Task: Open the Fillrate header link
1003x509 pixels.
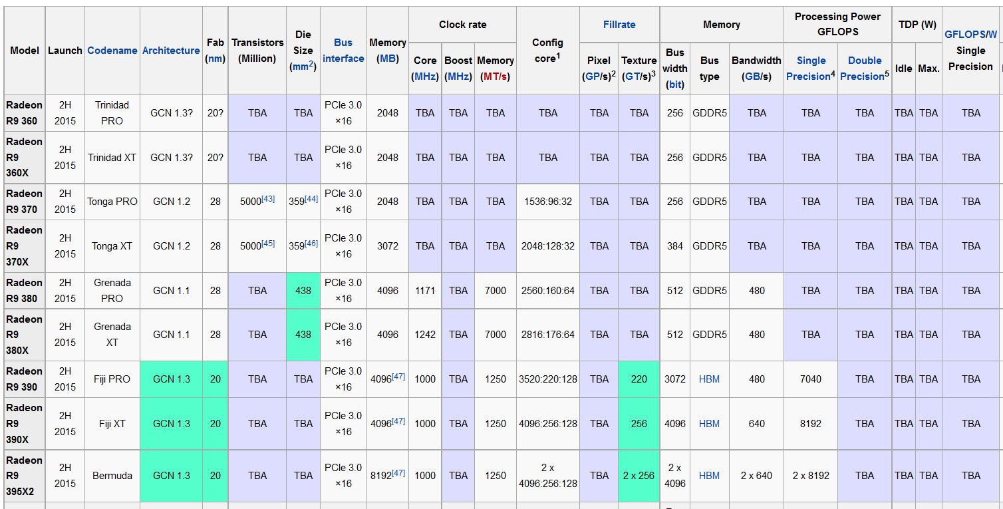Action: coord(619,25)
